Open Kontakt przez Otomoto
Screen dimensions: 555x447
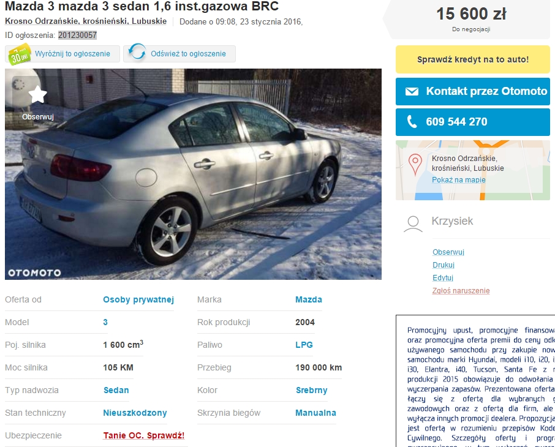[x=473, y=91]
